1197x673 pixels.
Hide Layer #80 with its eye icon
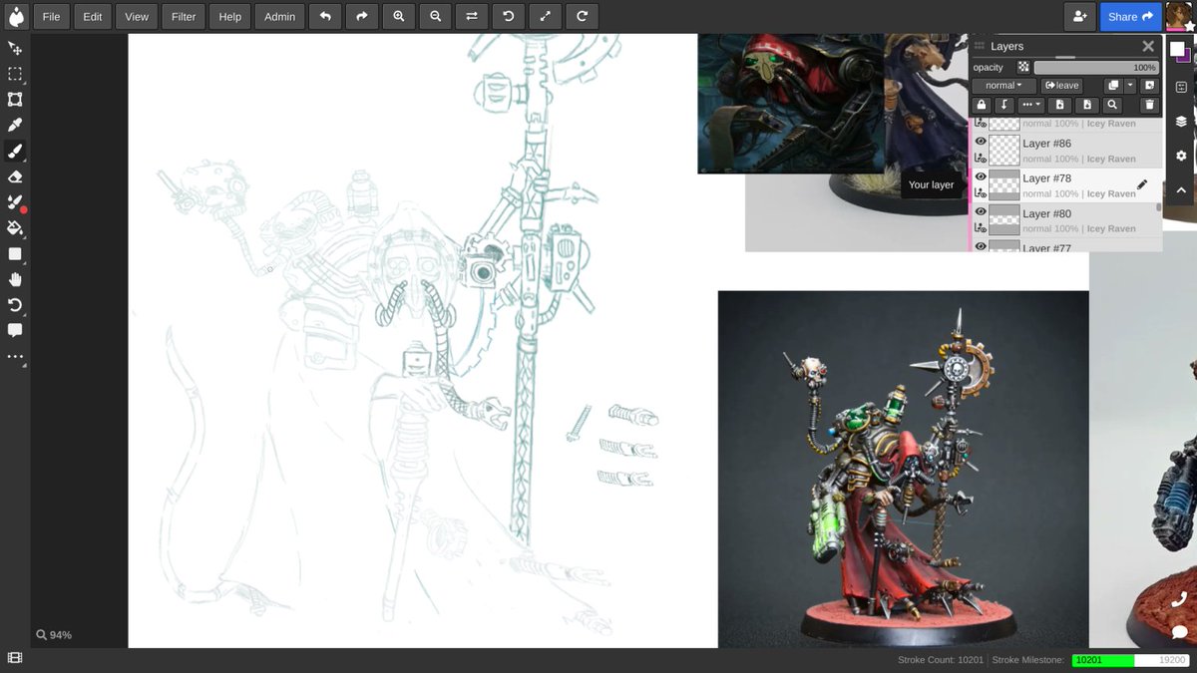point(981,211)
